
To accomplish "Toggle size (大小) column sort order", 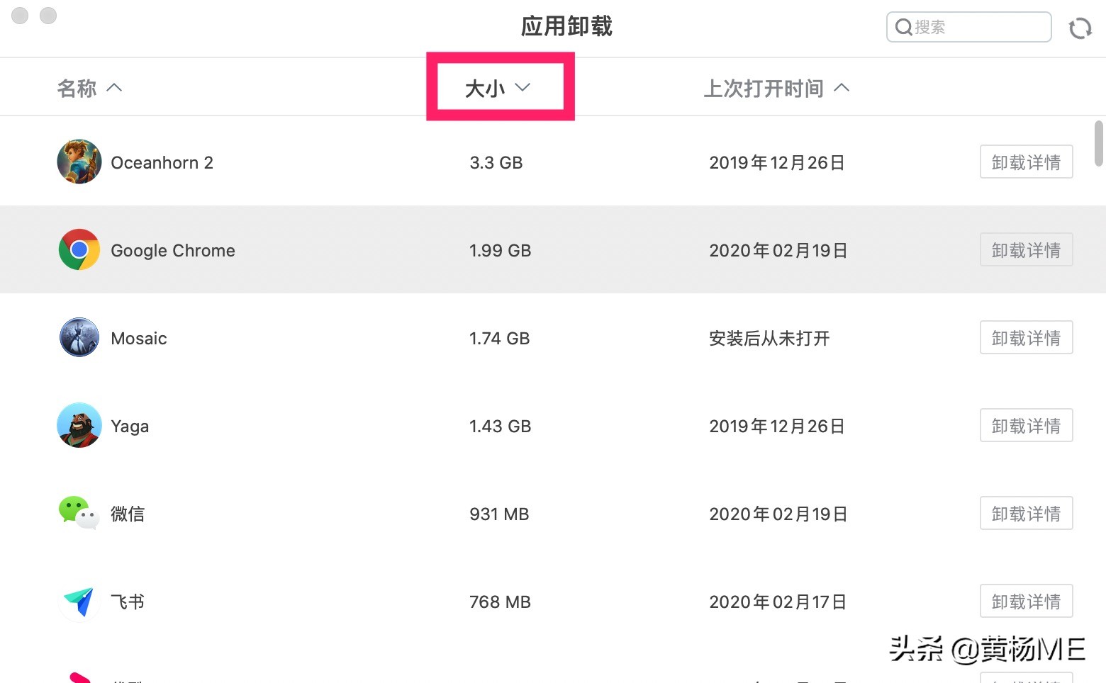I will [498, 88].
